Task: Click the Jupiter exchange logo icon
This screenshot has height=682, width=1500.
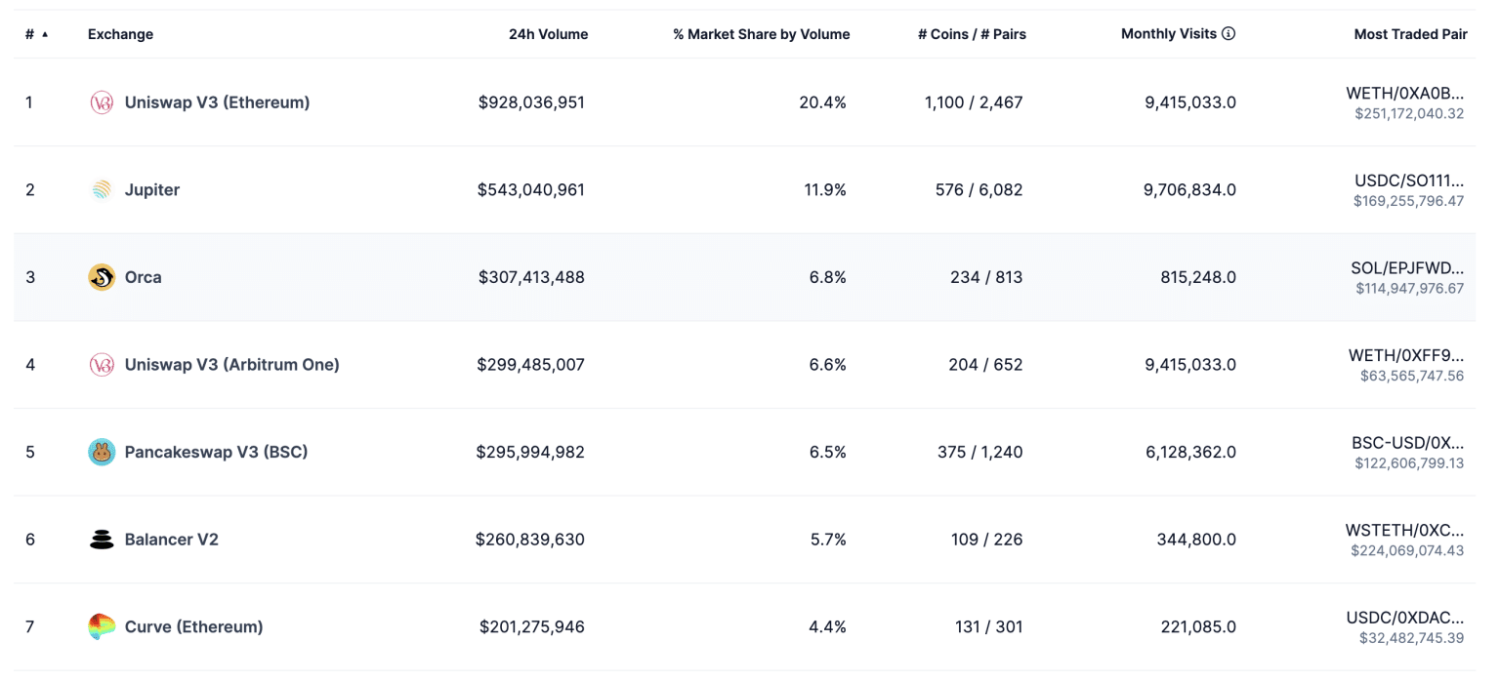Action: (102, 190)
